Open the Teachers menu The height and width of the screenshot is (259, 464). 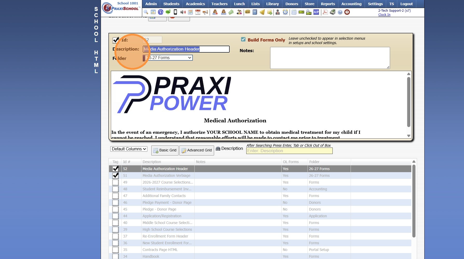220,4
